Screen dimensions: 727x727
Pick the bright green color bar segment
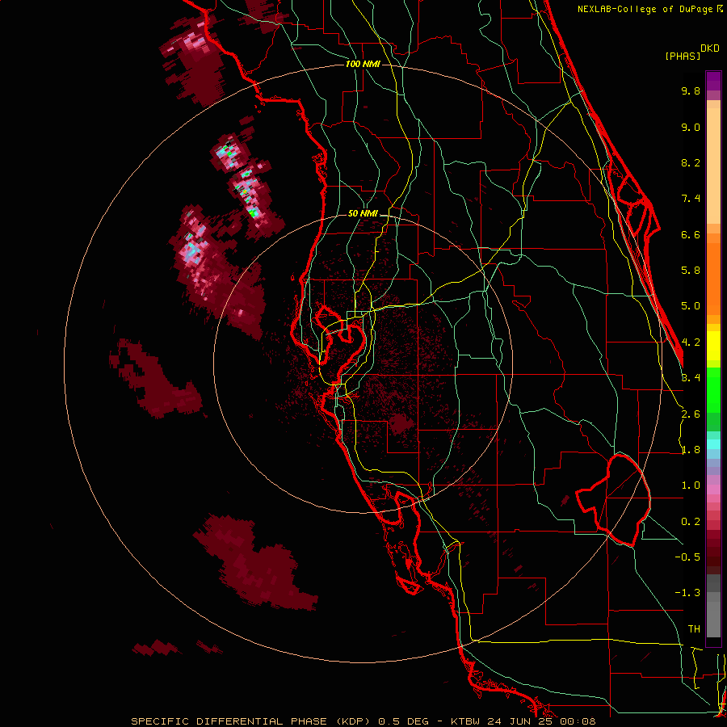point(713,389)
